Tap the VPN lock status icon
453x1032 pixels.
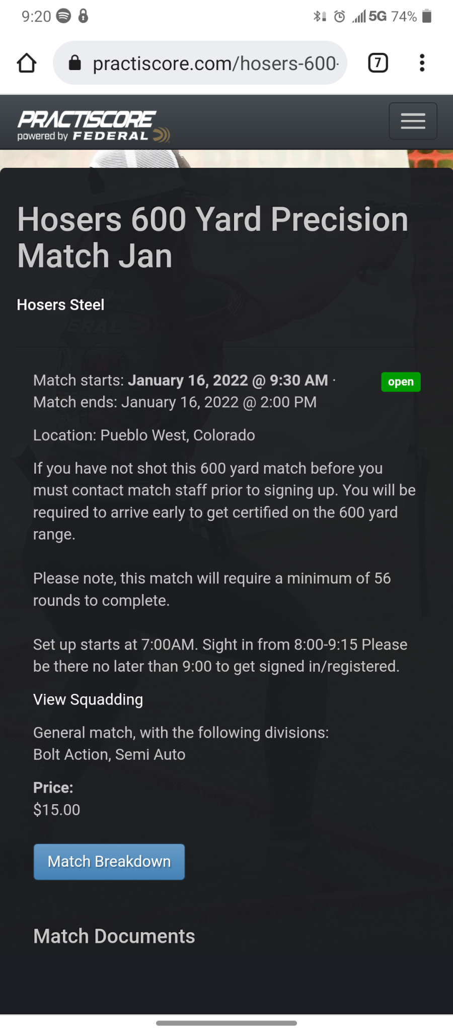pyautogui.click(x=84, y=16)
